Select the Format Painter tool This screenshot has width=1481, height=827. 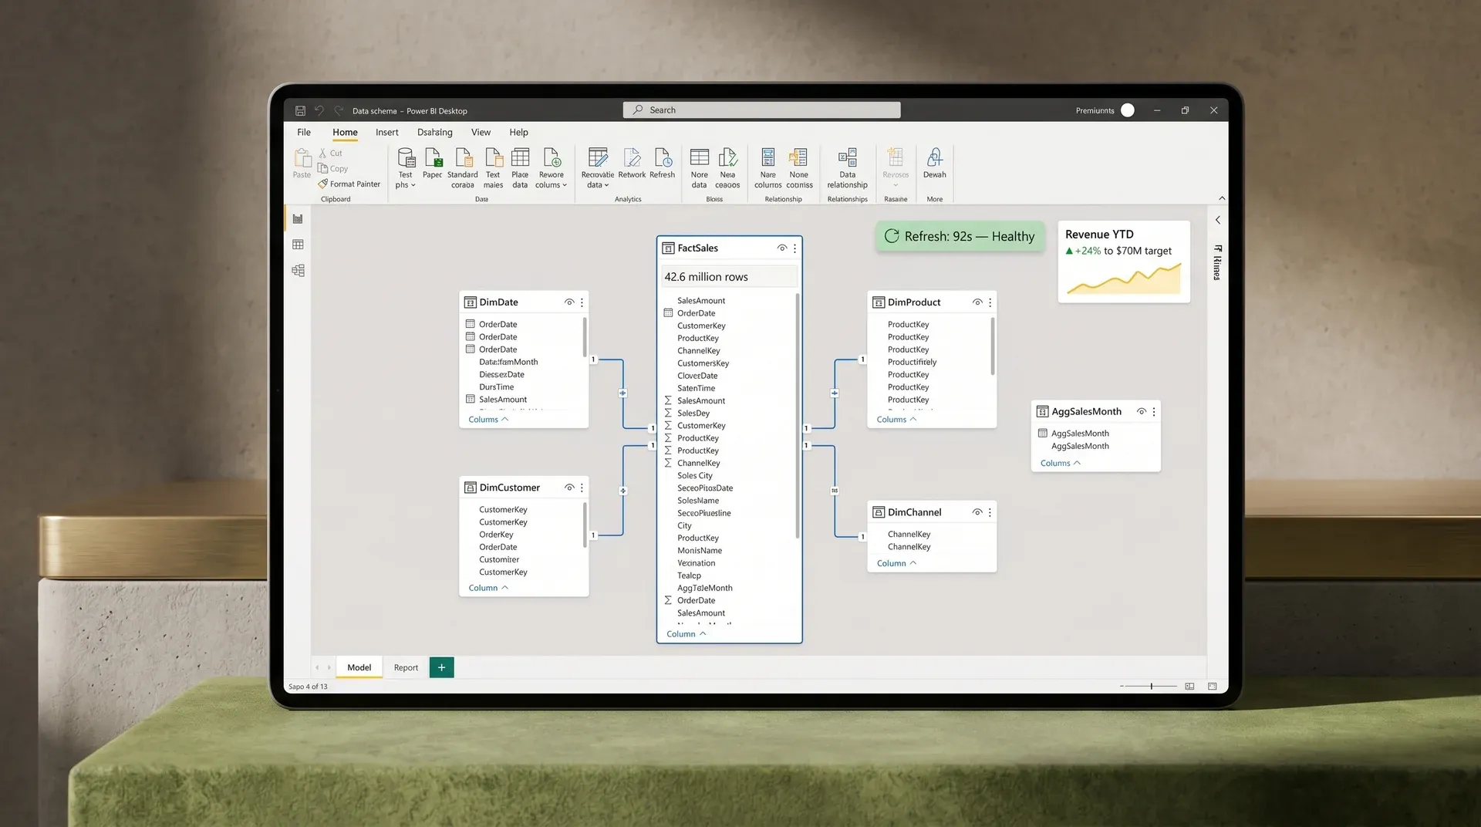click(x=349, y=184)
